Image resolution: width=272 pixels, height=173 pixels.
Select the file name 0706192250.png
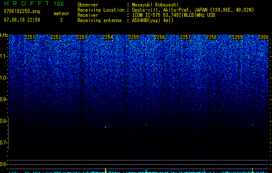click(x=22, y=11)
